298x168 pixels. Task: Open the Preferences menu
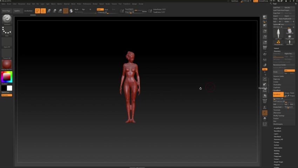tap(87, 4)
